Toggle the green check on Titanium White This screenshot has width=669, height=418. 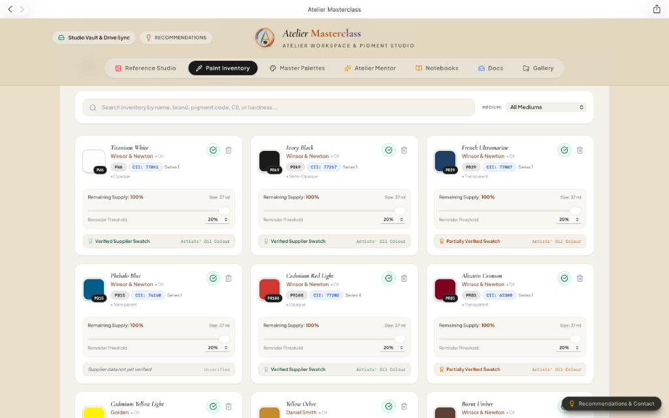tap(214, 150)
